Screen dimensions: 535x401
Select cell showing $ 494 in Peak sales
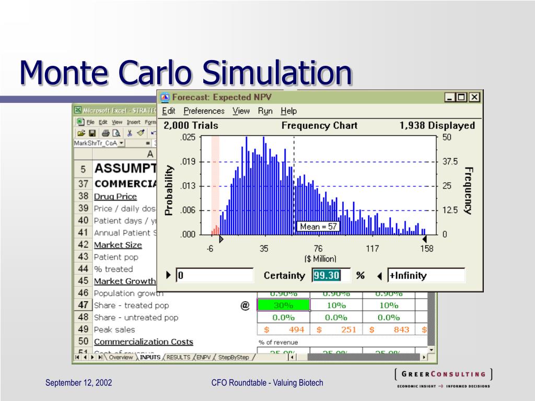point(284,330)
